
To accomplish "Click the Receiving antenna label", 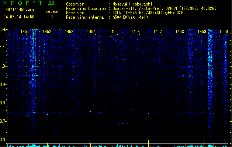I will pyautogui.click(x=85, y=17).
